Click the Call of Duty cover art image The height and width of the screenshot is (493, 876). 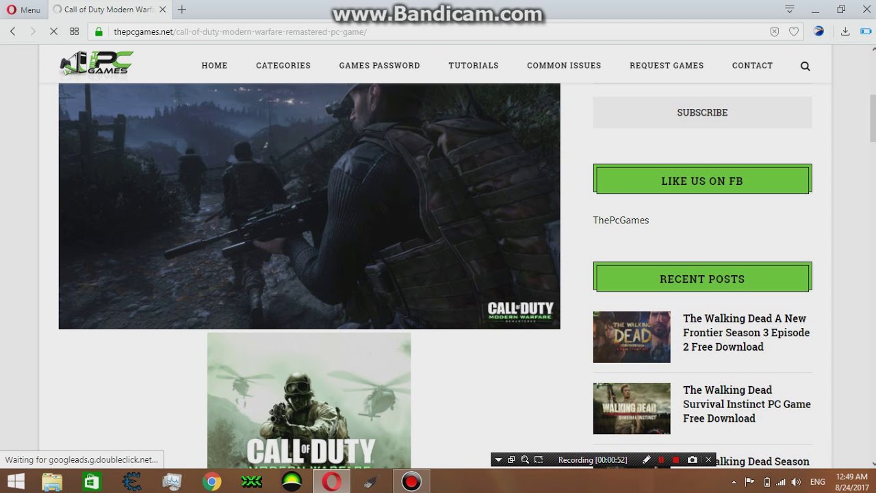pos(309,401)
